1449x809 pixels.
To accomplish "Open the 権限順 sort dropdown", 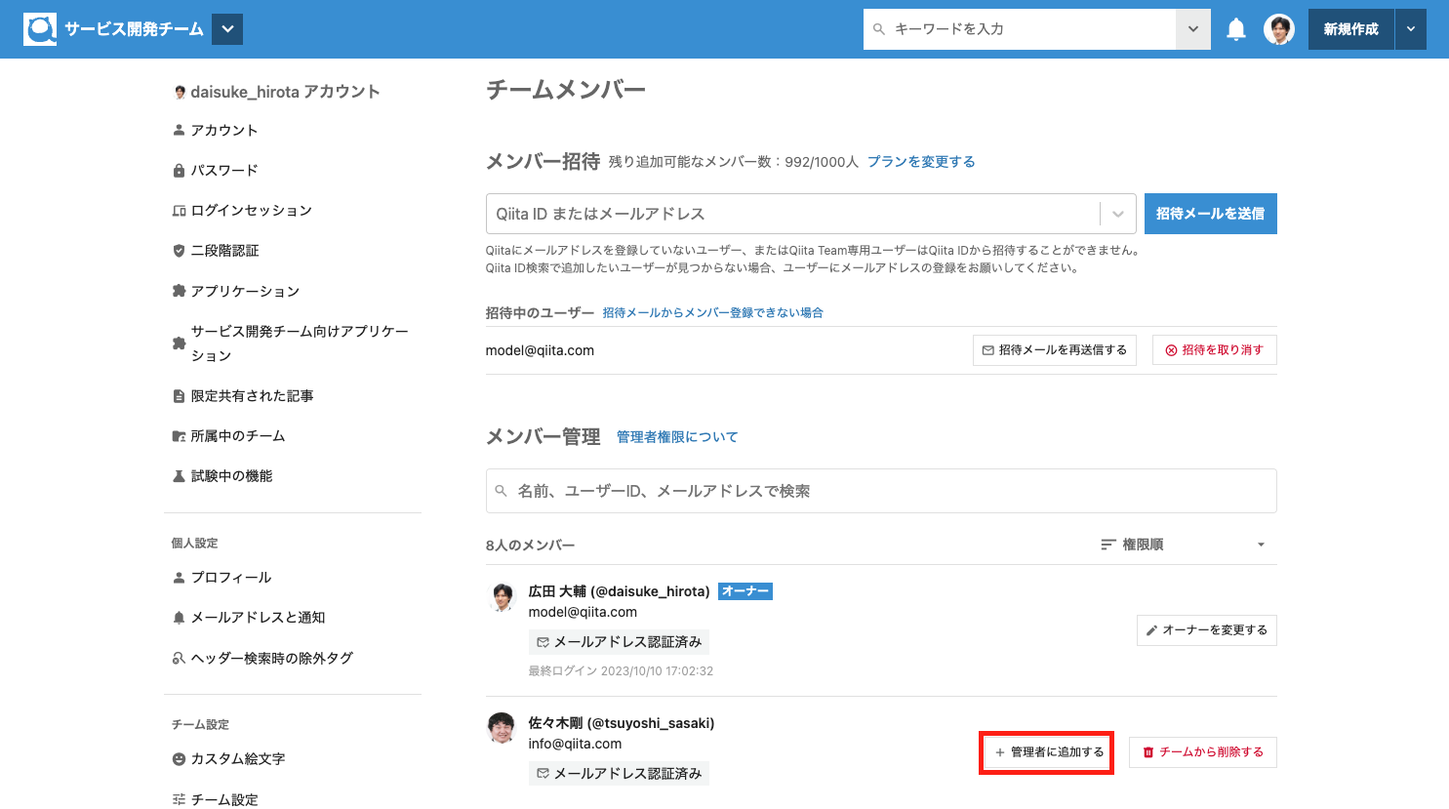I will coord(1183,545).
